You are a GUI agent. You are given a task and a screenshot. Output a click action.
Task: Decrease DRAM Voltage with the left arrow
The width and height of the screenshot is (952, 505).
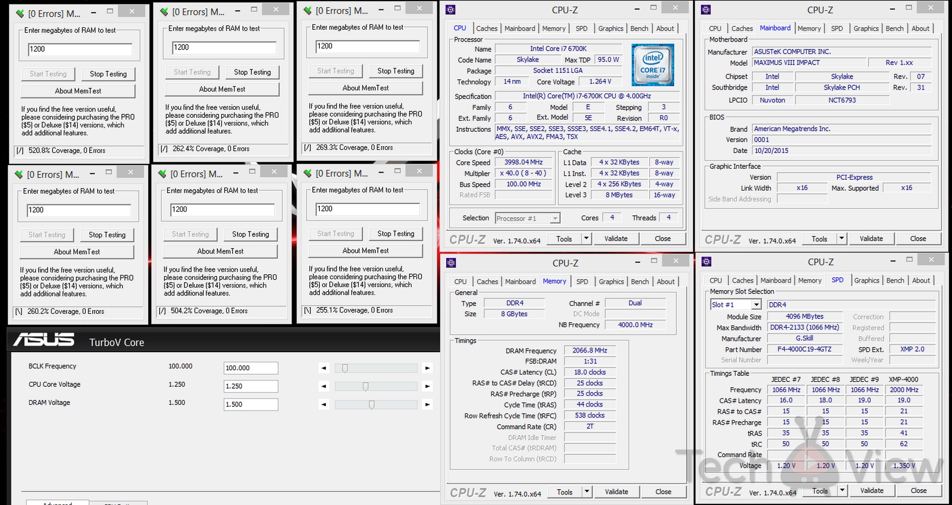point(324,404)
